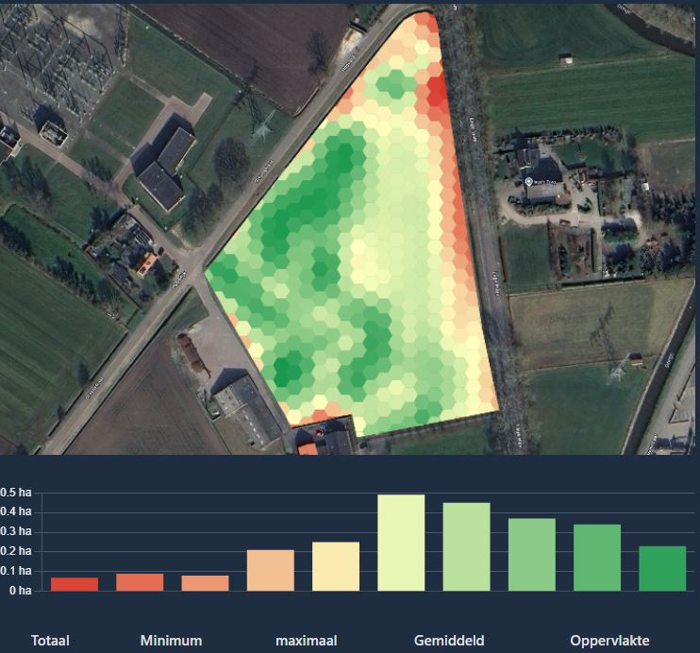Click the 0.5 ha axis label
Viewport: 700px width, 653px height.
16,493
